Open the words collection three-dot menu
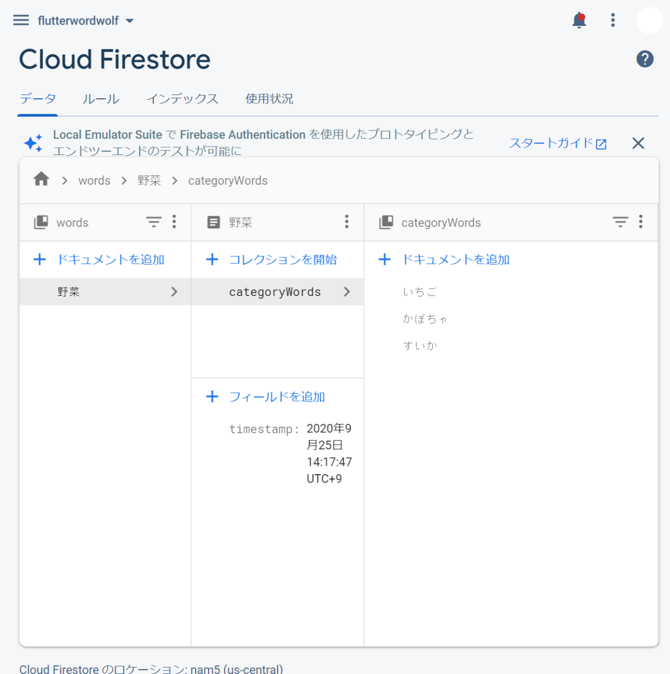This screenshot has height=674, width=670. [x=174, y=222]
